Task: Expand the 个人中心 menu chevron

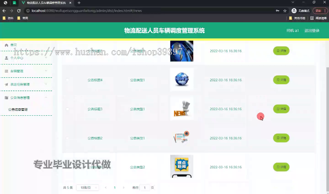Action: point(46,57)
